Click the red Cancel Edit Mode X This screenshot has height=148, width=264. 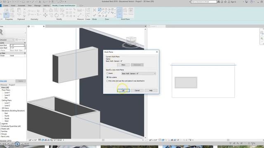(x=94, y=10)
